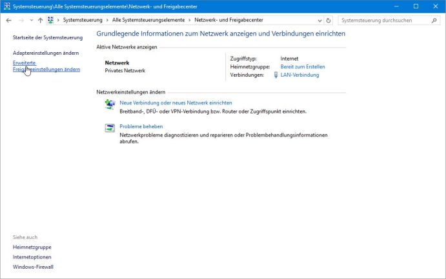Open LAN-Verbindung link
Viewport: 446px width, 279px height.
point(299,75)
